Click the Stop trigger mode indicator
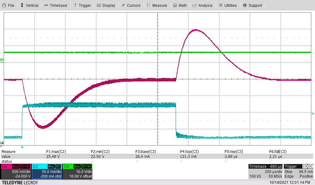Viewport: 315px width, 185px height. pos(288,171)
